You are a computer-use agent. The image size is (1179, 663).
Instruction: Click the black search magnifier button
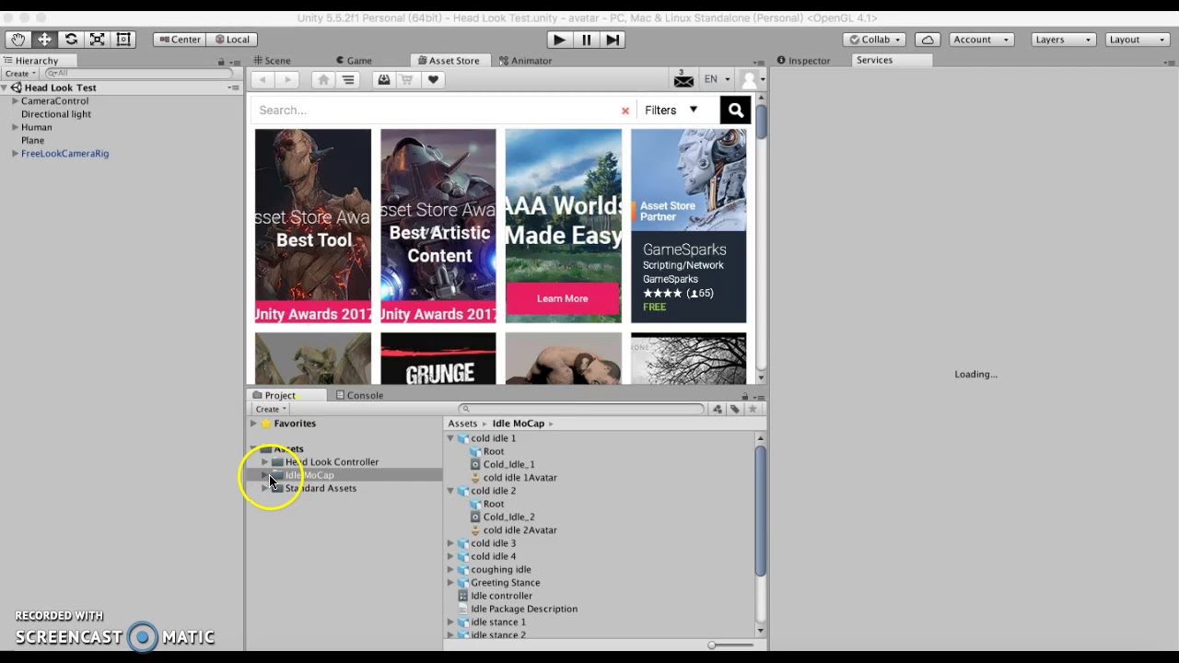point(735,110)
